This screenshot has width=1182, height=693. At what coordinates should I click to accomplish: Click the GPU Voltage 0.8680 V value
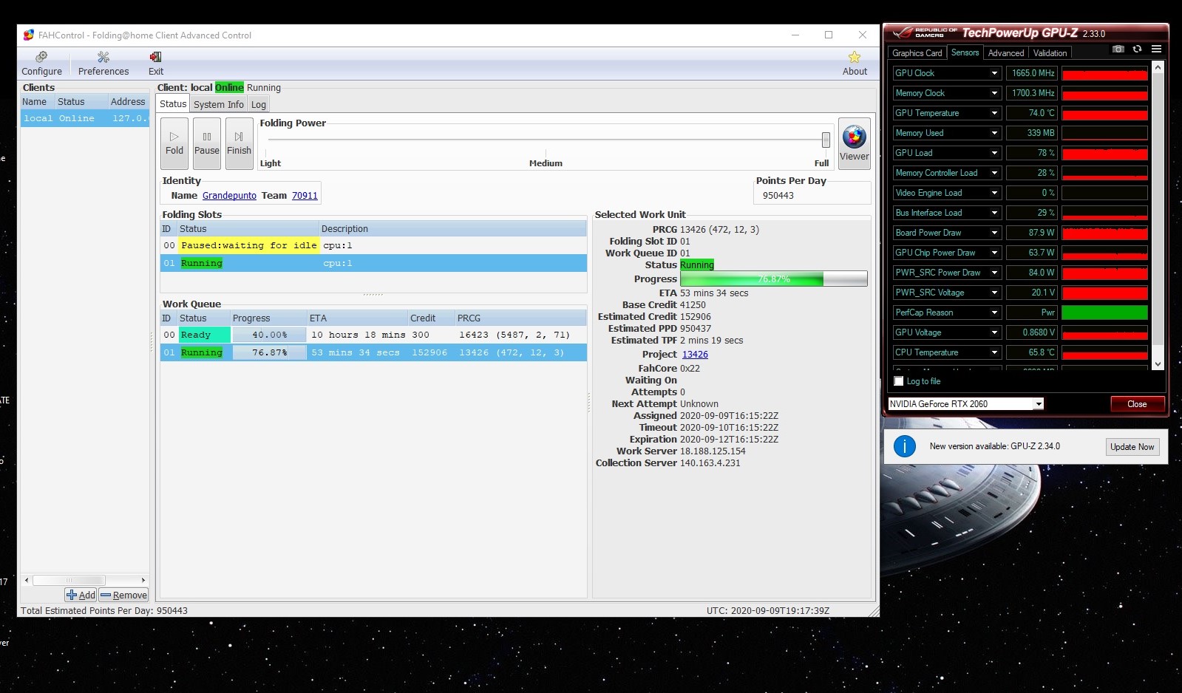pos(1032,332)
